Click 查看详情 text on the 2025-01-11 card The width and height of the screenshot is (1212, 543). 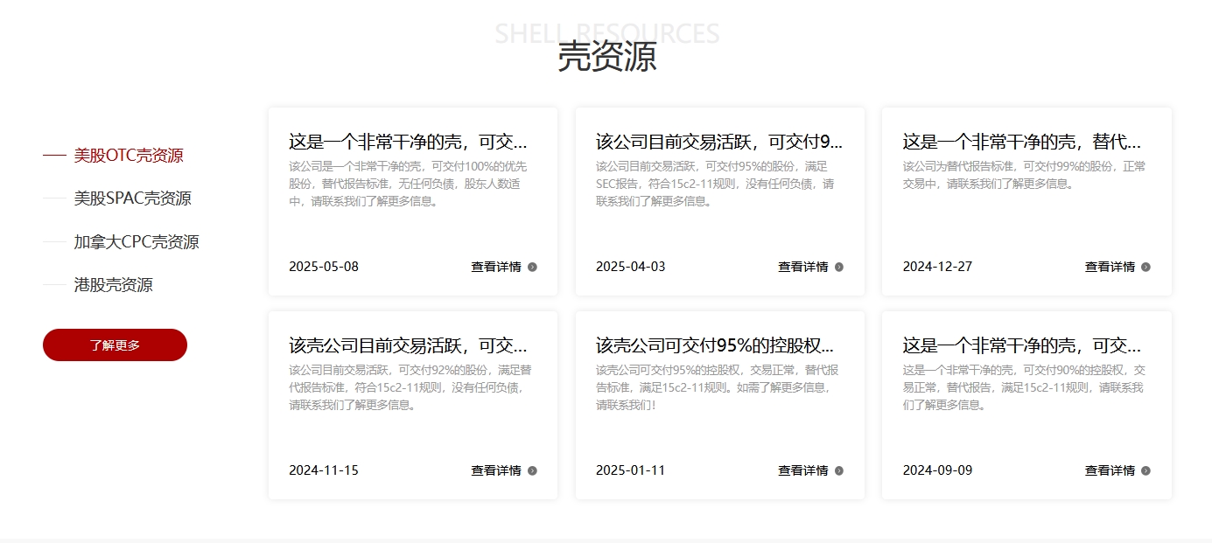point(802,471)
